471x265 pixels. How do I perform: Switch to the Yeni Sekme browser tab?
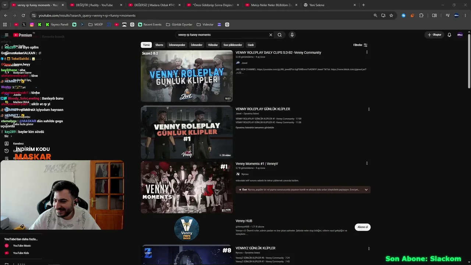coord(330,5)
